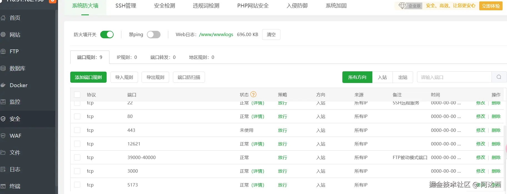
Task: Open the 违规词检测 tab
Action: [x=206, y=6]
